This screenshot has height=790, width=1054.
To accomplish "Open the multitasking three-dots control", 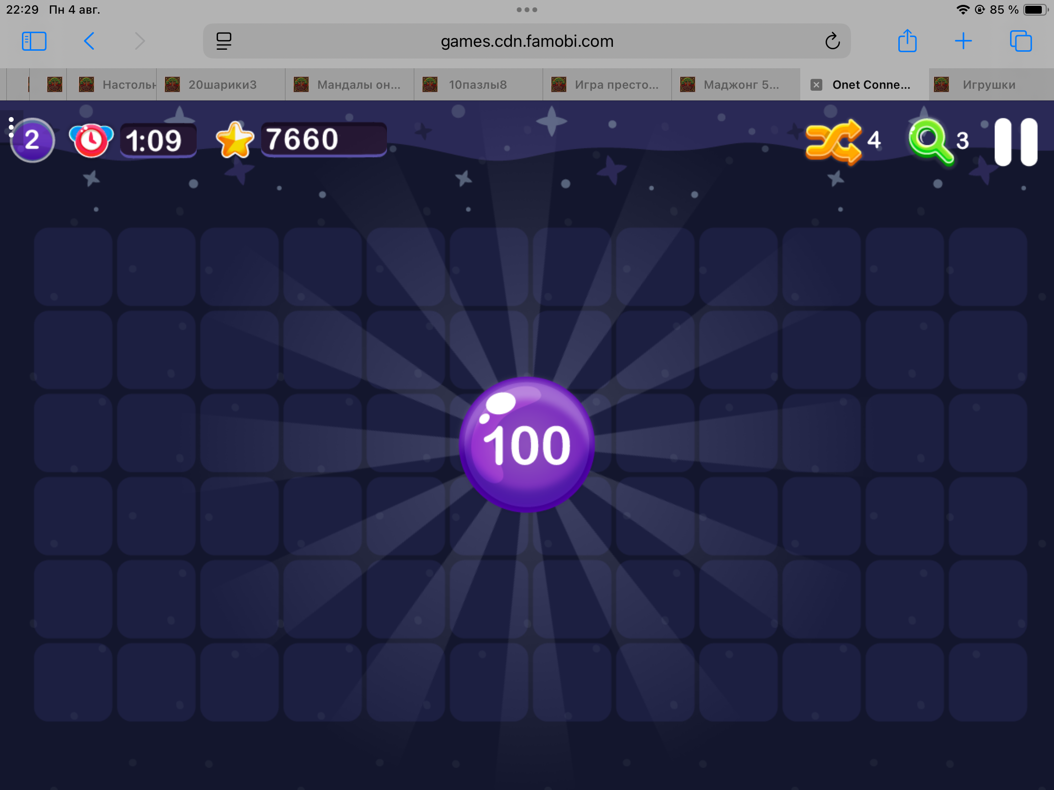I will point(527,10).
